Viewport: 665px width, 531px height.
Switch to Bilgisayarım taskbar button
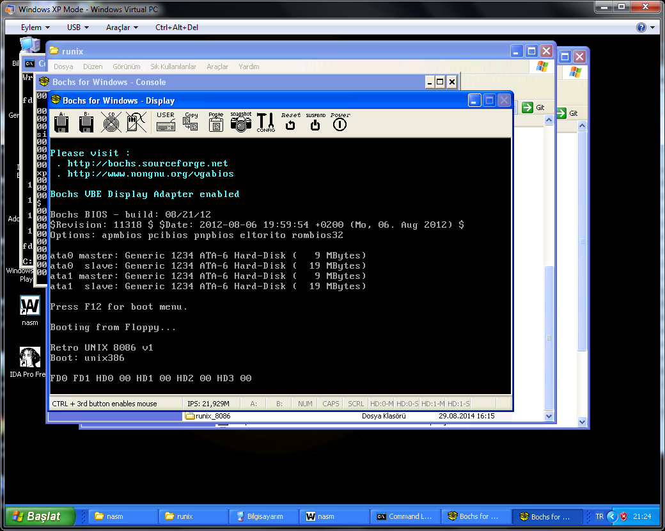tap(264, 516)
